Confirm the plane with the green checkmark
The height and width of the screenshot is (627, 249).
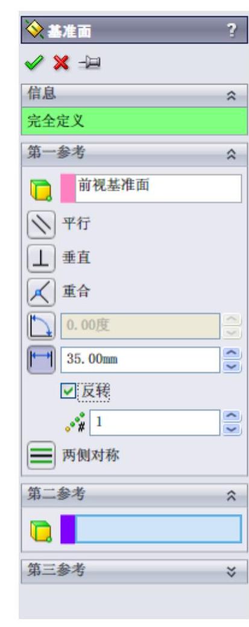tap(33, 63)
